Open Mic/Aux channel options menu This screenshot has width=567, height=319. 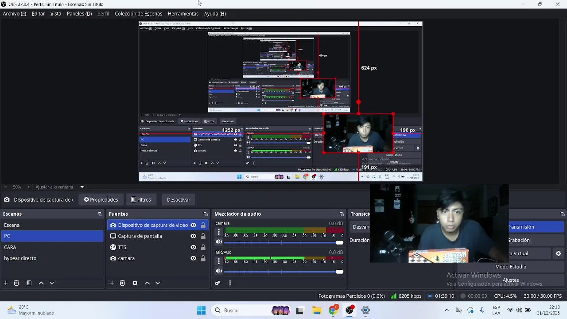coord(218,261)
